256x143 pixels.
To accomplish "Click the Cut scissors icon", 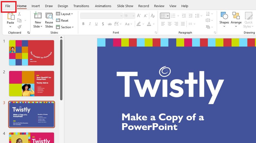I will tap(19, 14).
